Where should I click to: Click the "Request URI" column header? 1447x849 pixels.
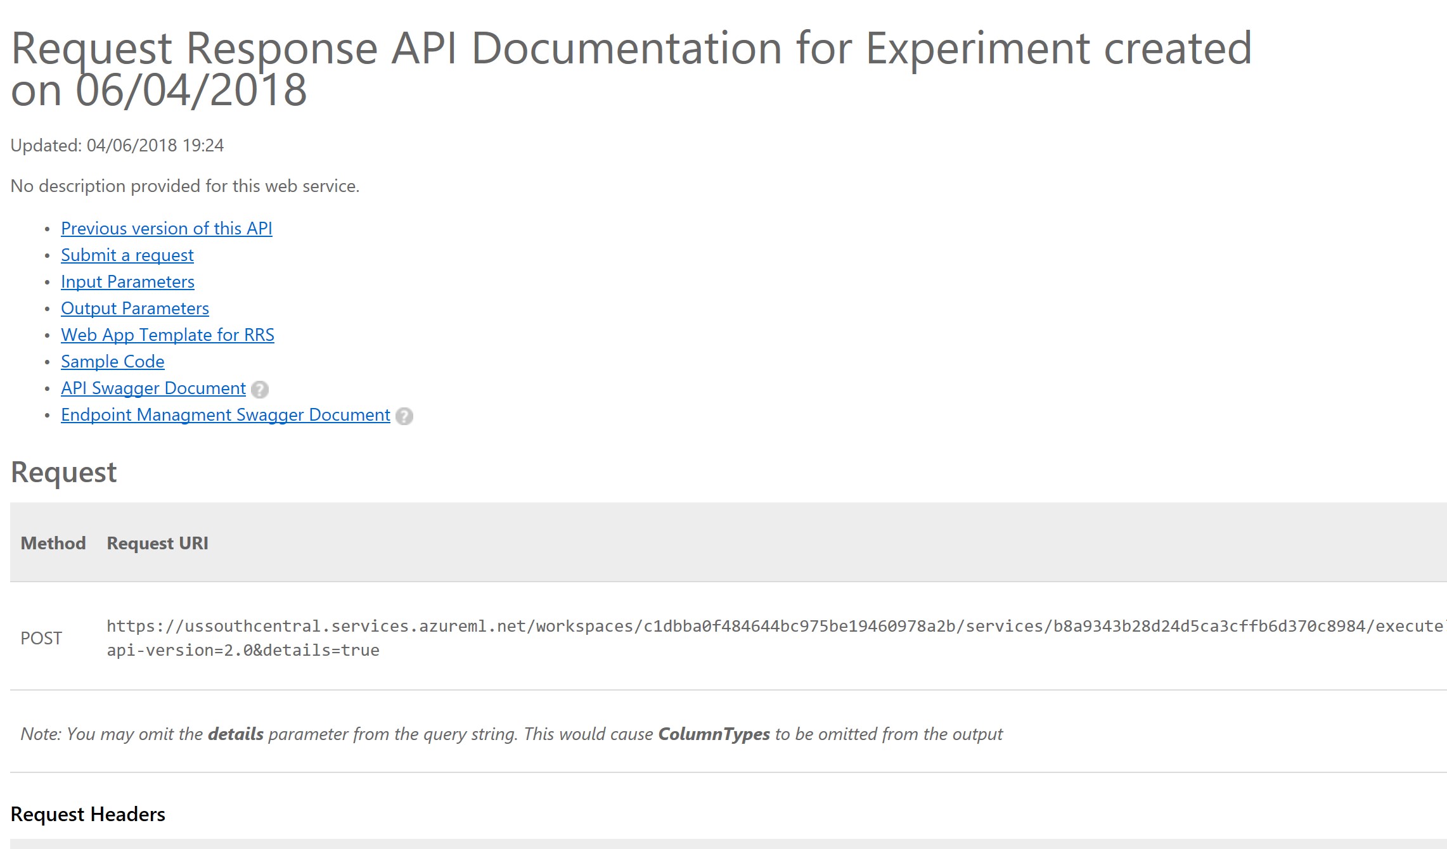(157, 543)
